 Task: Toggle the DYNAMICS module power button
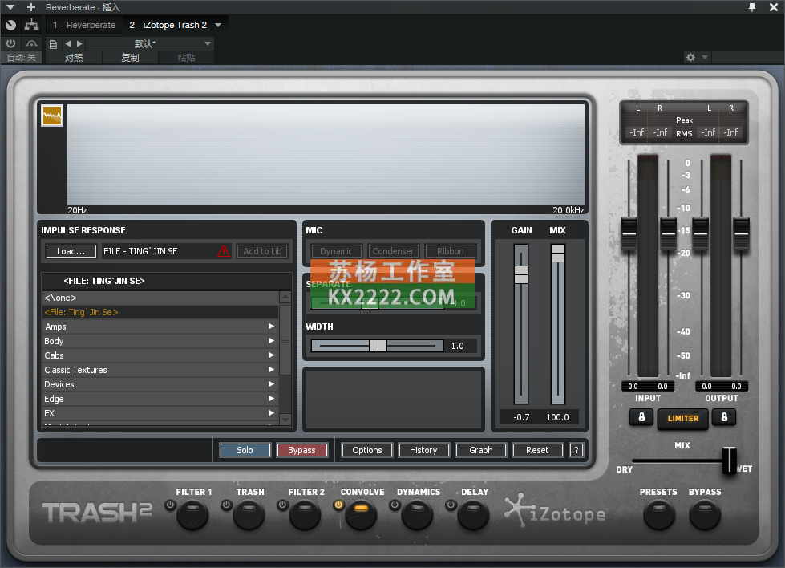click(x=395, y=505)
